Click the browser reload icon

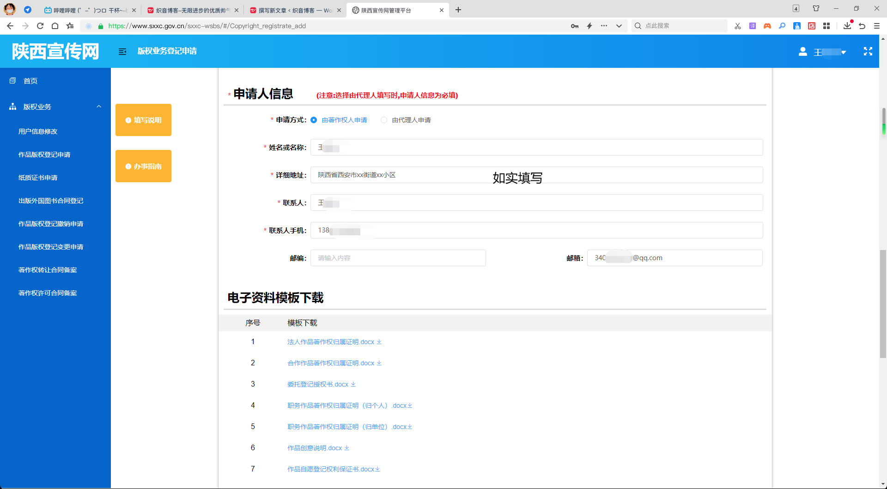[x=40, y=26]
